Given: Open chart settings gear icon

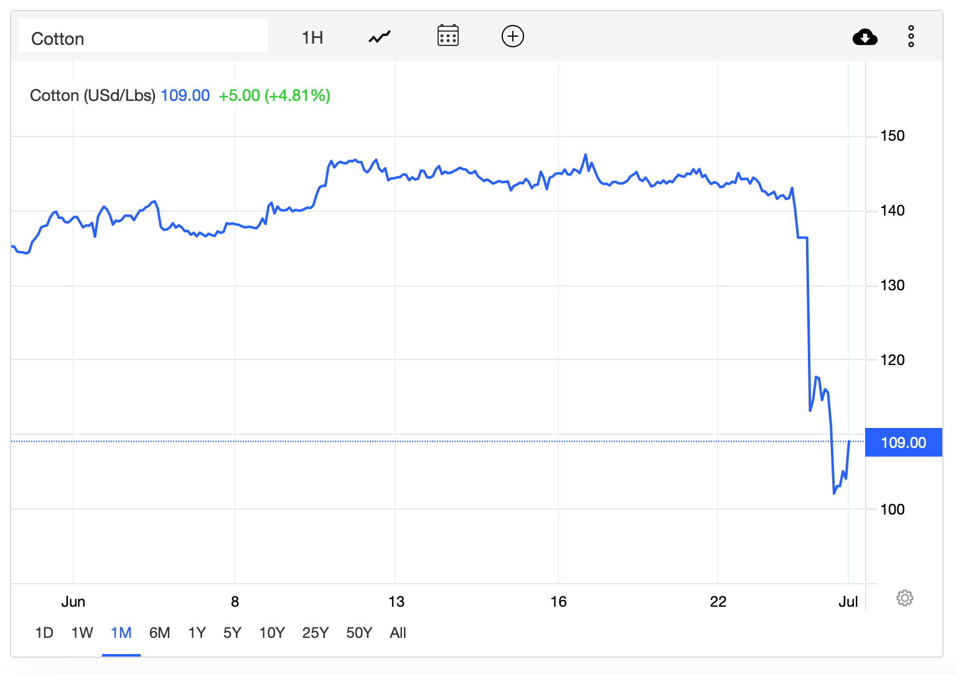Looking at the screenshot, I should tap(905, 598).
